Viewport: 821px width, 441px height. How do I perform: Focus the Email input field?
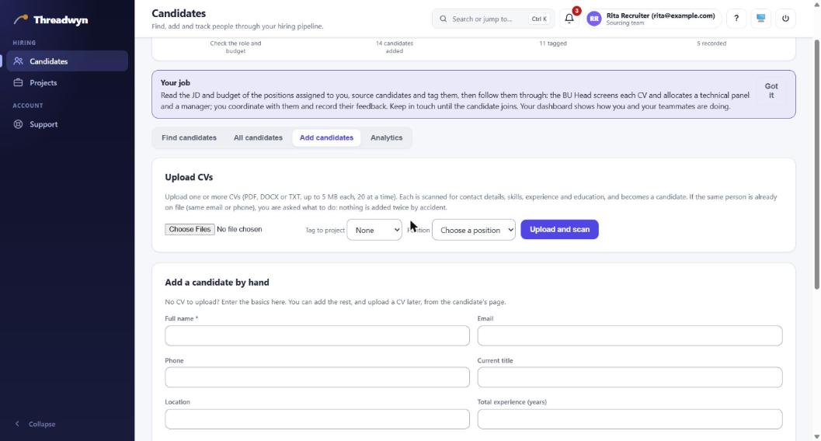coord(630,335)
